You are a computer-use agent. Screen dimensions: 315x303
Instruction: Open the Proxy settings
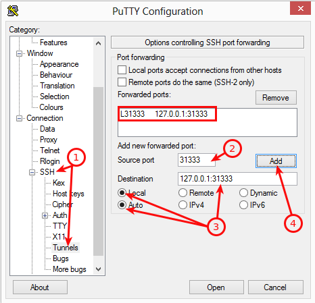[x=49, y=140]
